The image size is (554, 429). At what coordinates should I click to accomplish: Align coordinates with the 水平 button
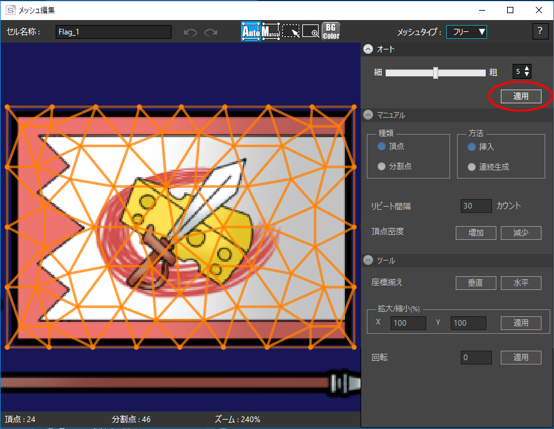tap(521, 282)
